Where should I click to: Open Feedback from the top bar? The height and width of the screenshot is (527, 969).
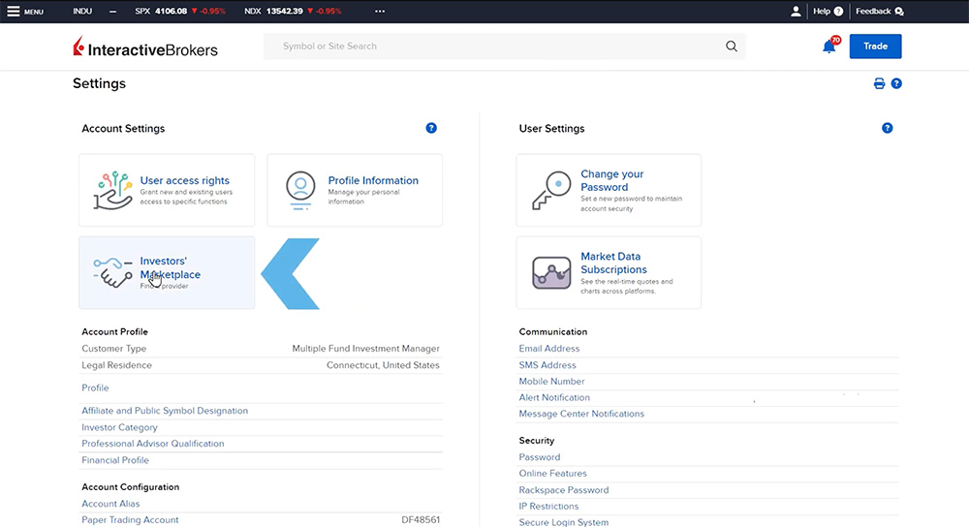click(879, 12)
